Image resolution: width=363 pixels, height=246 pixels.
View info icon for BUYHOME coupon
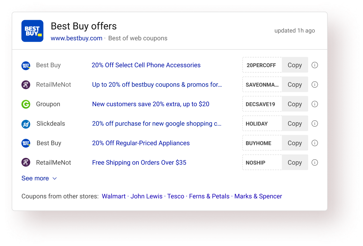(315, 143)
